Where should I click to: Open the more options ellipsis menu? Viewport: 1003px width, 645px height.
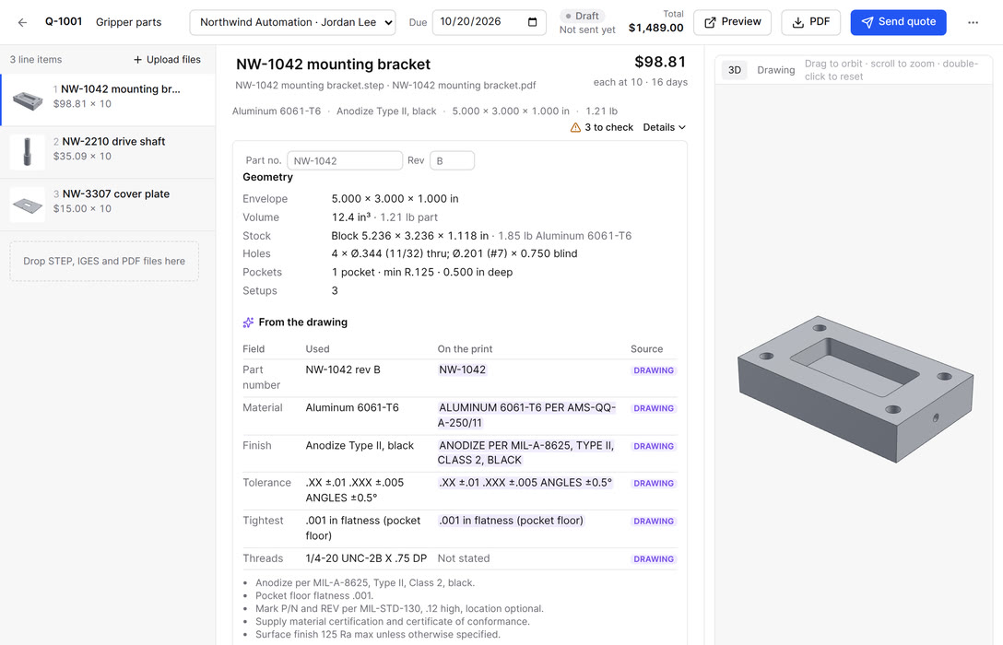pos(973,22)
